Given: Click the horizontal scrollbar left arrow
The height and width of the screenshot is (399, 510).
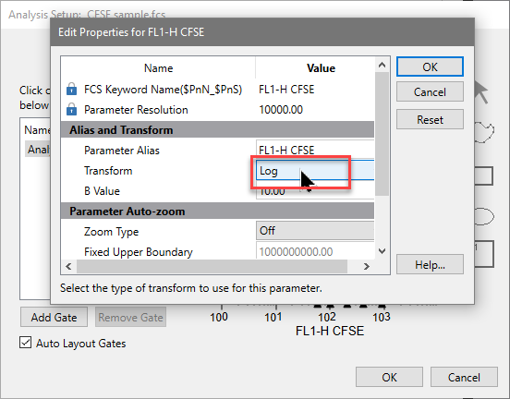Looking at the screenshot, I should coord(68,267).
